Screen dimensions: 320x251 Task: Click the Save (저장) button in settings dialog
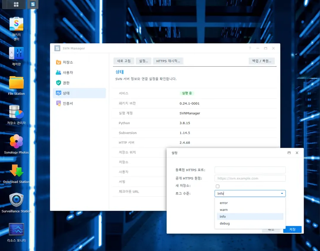[292, 229]
